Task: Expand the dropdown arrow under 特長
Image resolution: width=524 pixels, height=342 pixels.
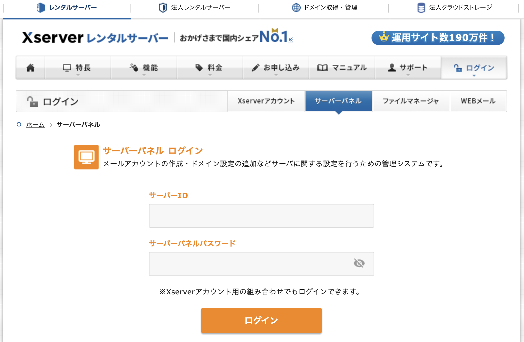Action: [x=78, y=75]
